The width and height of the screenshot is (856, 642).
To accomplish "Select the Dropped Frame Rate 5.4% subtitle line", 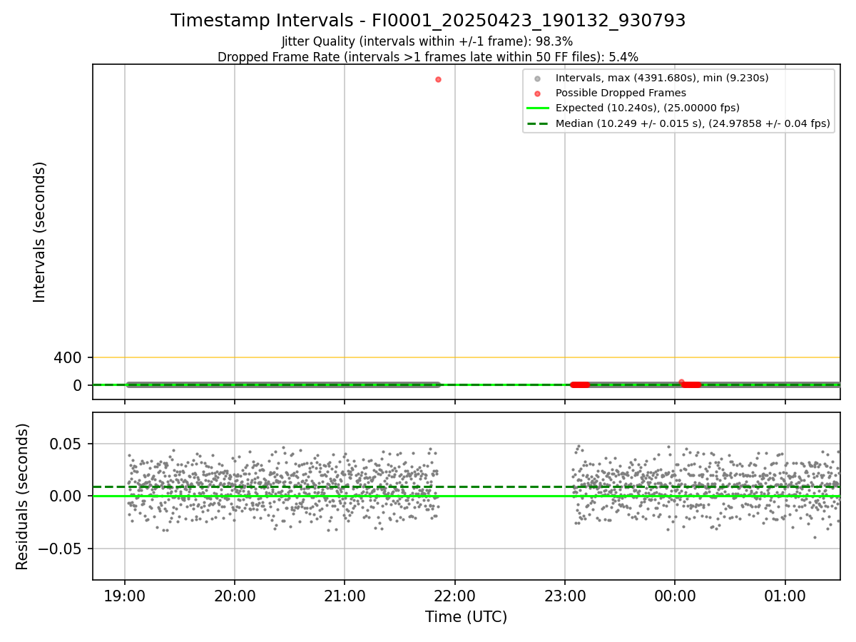I will pyautogui.click(x=427, y=57).
